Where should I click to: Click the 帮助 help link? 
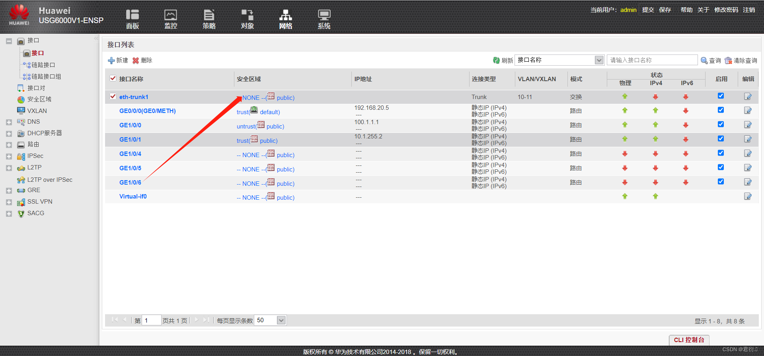pos(686,10)
